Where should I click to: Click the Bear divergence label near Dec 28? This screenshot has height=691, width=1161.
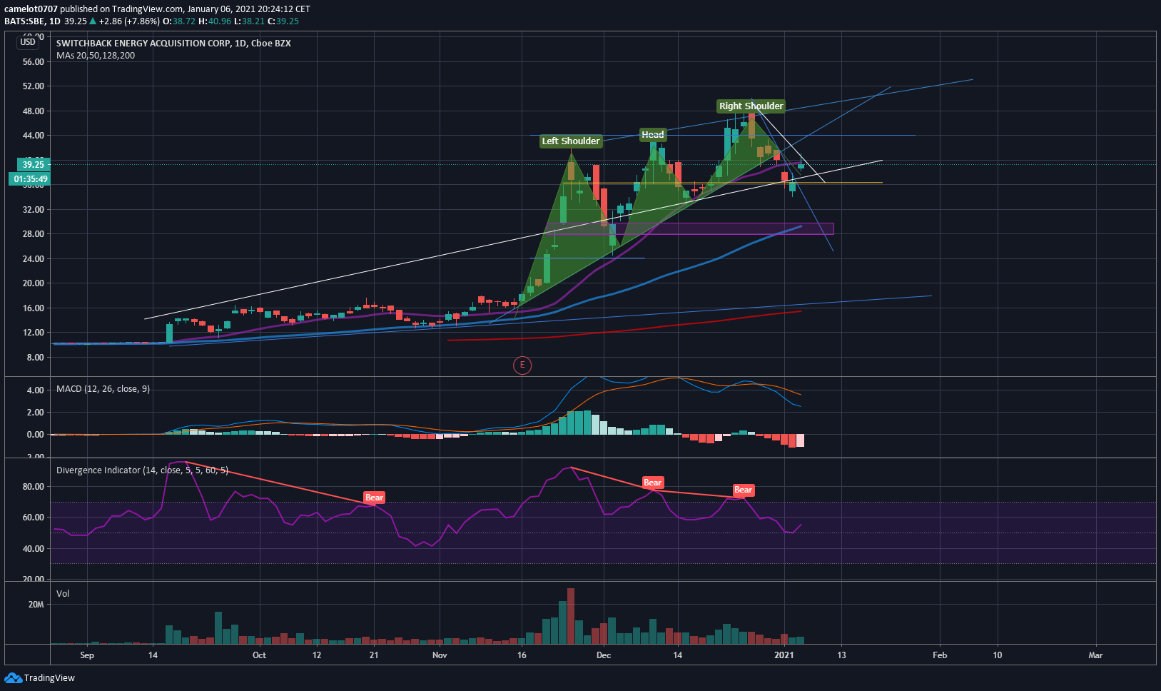click(x=743, y=490)
